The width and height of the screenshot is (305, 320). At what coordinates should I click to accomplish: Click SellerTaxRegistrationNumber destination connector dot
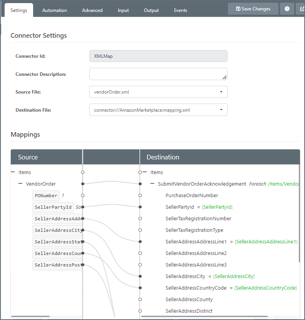(140, 219)
